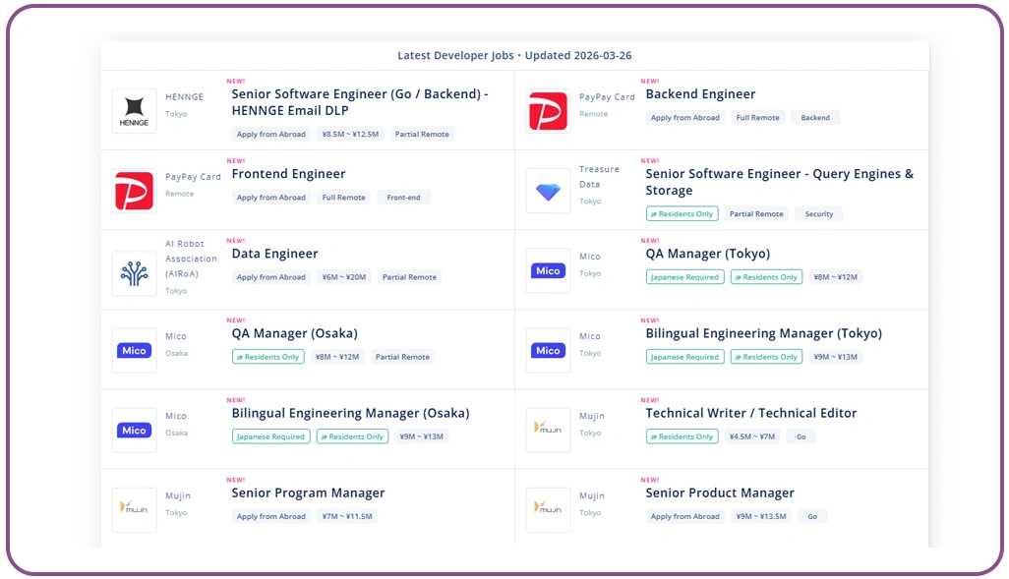Click Full Remote tag on Frontend Engineer
Viewport: 1009px width, 579px height.
pos(343,198)
